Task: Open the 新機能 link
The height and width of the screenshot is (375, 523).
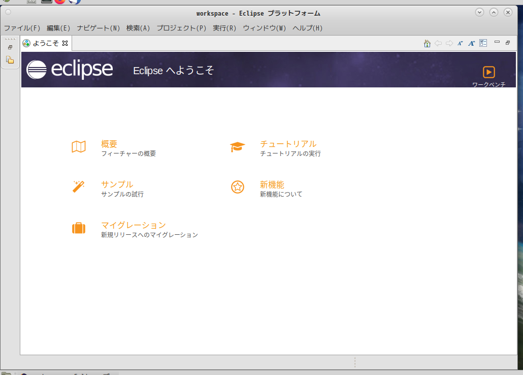Action: point(272,184)
